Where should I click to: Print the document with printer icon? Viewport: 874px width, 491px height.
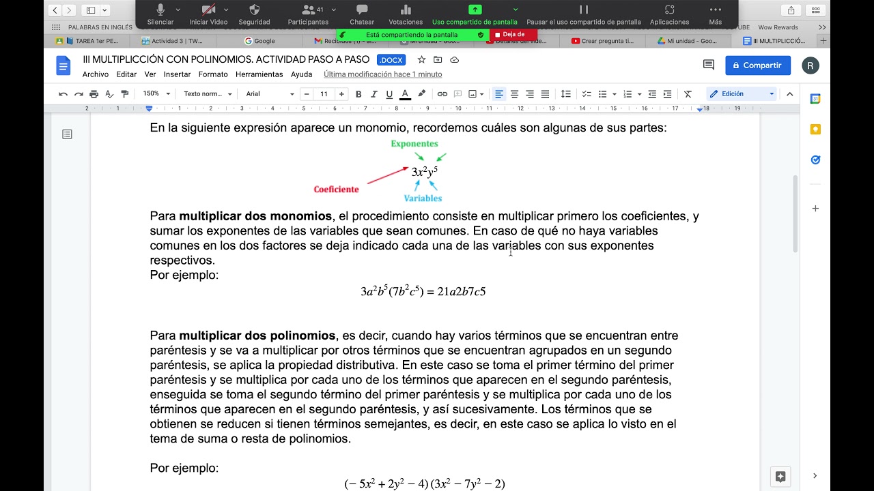(94, 94)
